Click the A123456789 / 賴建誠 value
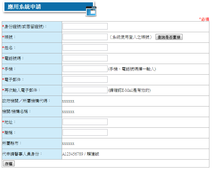 pyautogui.click(x=81, y=154)
